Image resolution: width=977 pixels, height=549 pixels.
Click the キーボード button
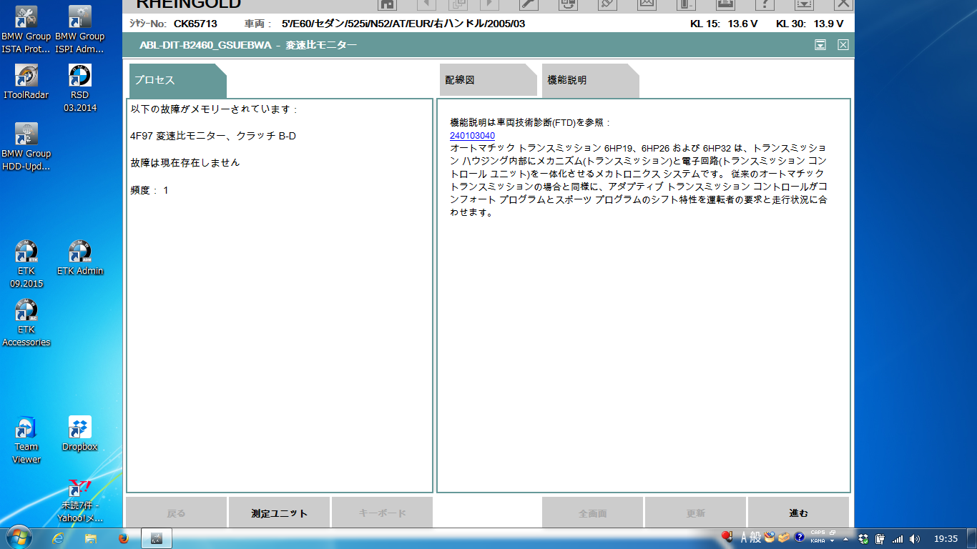coord(382,513)
